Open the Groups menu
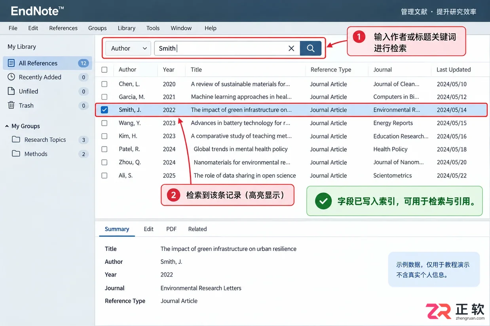Image resolution: width=490 pixels, height=326 pixels. [97, 28]
